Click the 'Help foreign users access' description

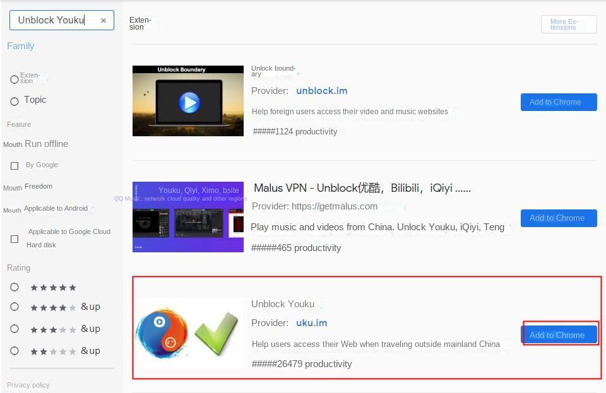(350, 112)
